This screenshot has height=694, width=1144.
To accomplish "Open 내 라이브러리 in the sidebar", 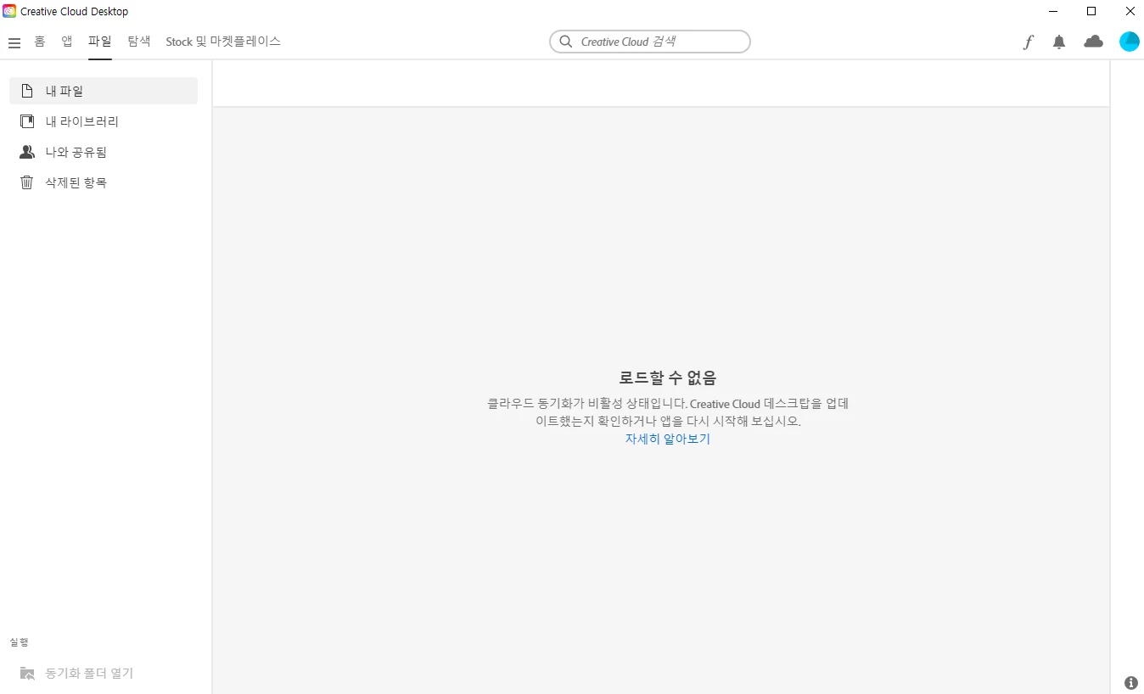I will coord(104,121).
